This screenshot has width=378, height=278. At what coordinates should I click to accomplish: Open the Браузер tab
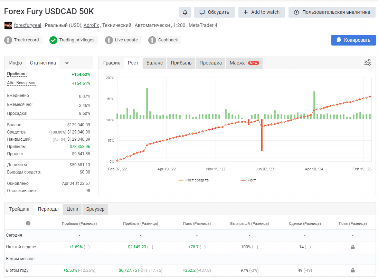pyautogui.click(x=95, y=209)
